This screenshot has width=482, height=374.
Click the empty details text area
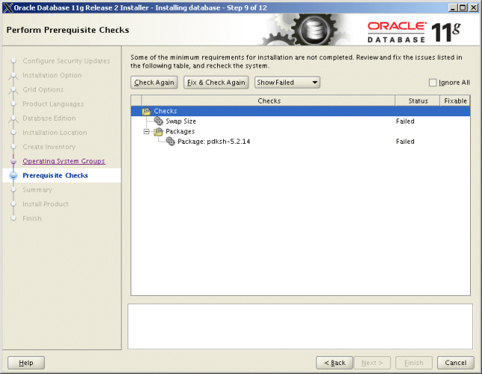[300, 326]
